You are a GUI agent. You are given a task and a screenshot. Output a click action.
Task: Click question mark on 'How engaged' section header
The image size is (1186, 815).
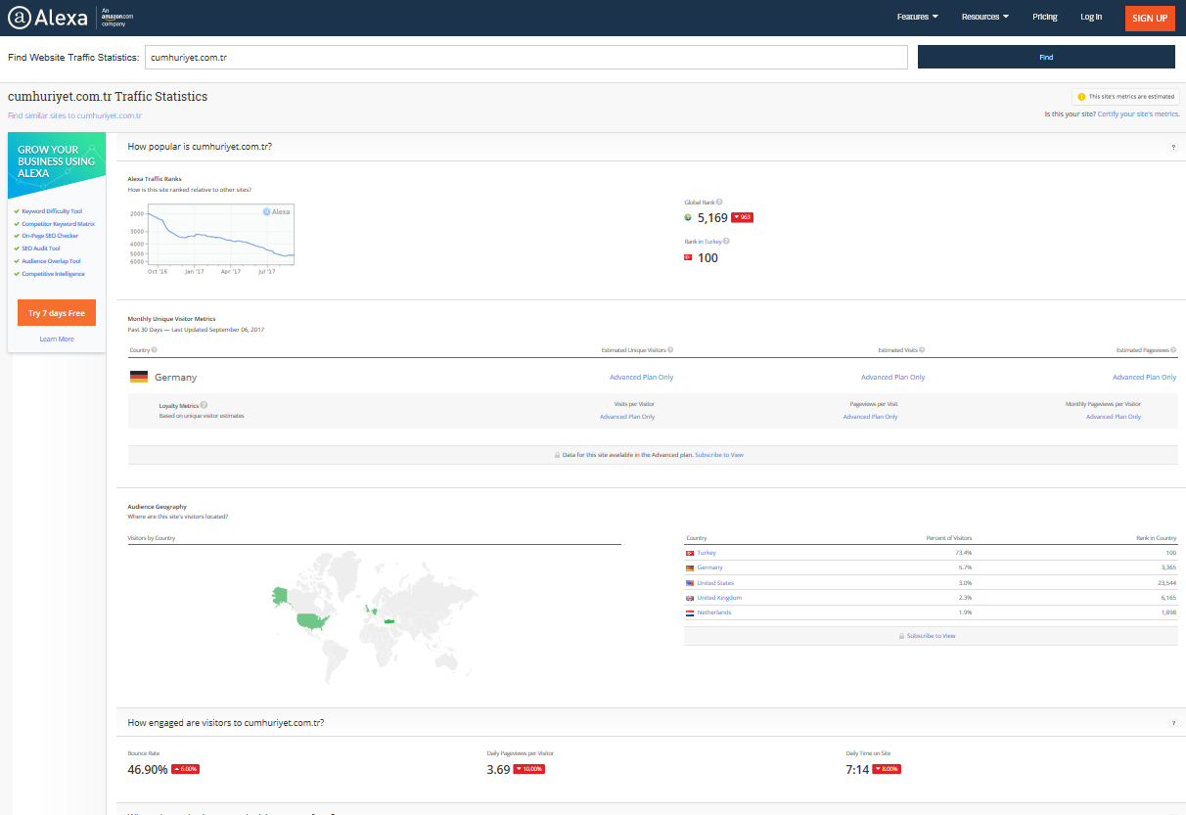pos(1173,723)
